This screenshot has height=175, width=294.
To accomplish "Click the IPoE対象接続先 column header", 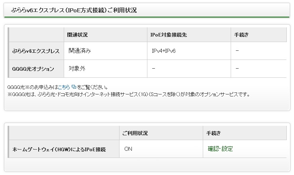I will [169, 35].
